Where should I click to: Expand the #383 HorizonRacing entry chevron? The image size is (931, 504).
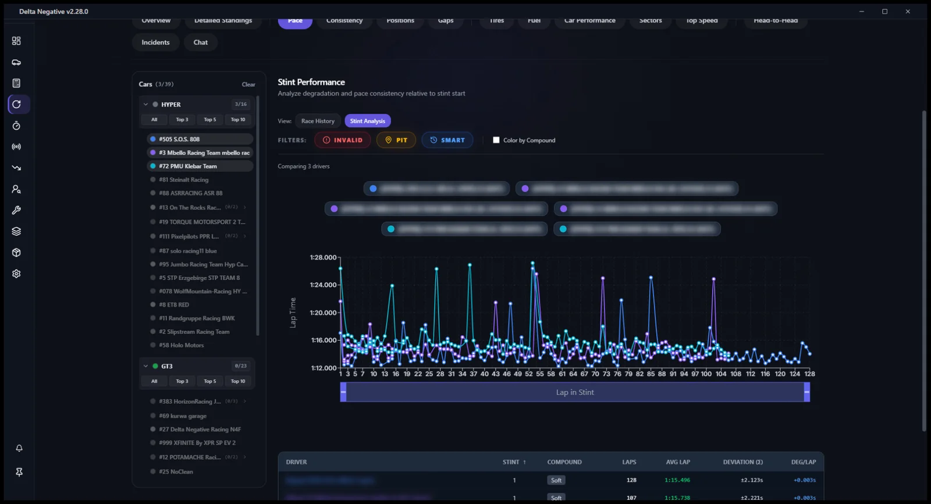coord(245,402)
